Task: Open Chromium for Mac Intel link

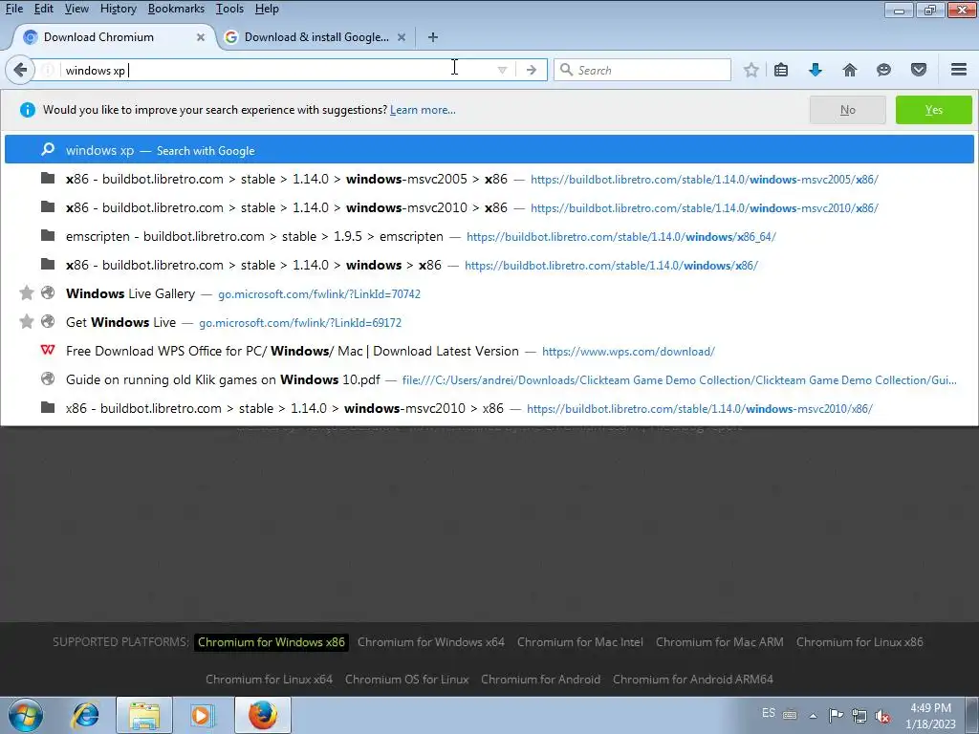Action: 580,641
